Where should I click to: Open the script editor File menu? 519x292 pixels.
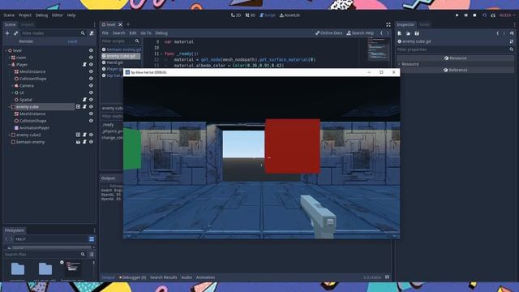(105, 33)
